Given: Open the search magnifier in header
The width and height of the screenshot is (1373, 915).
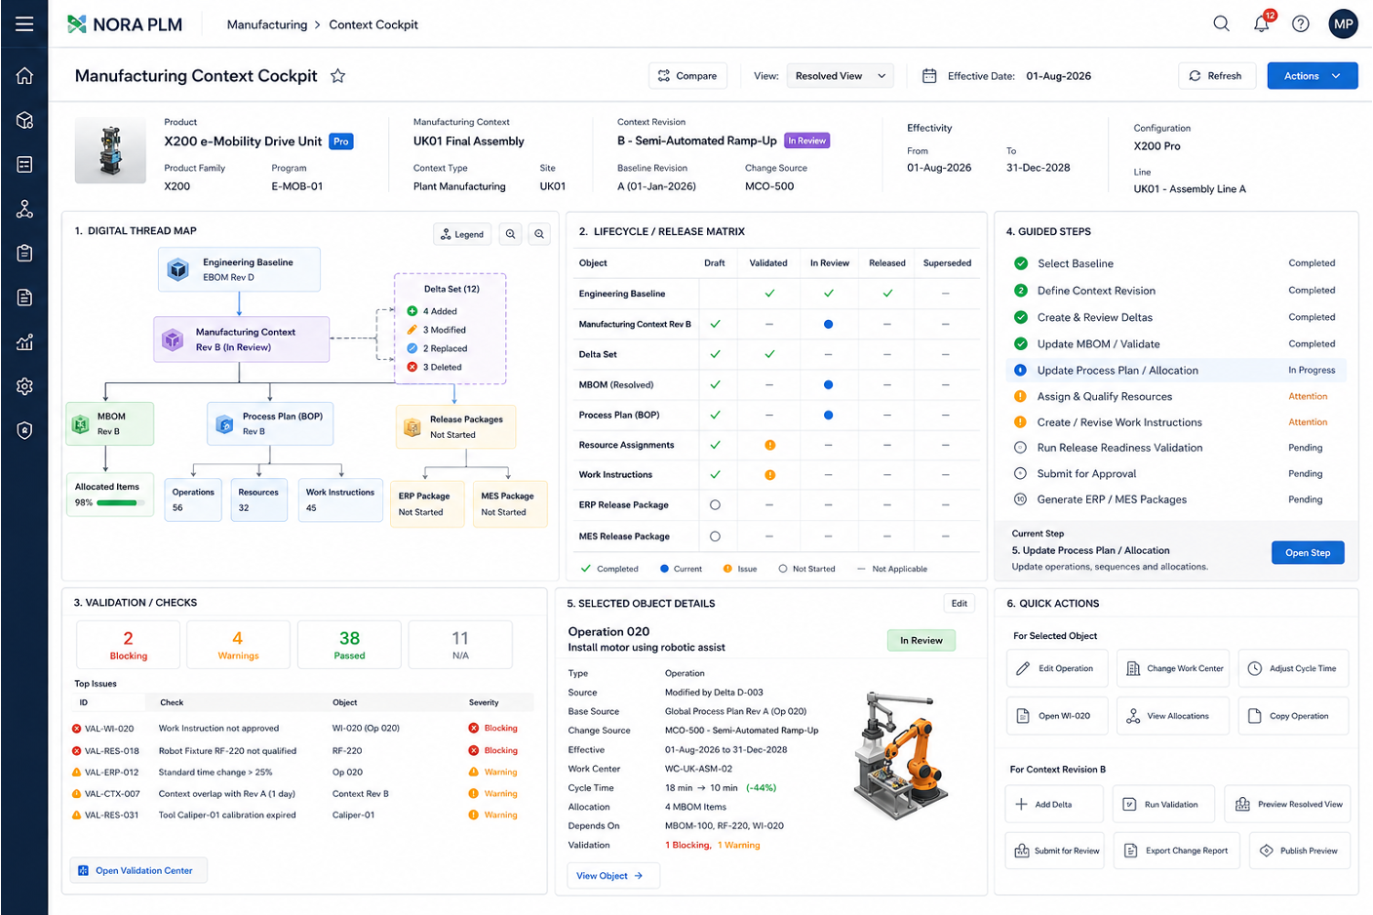Looking at the screenshot, I should [1221, 24].
